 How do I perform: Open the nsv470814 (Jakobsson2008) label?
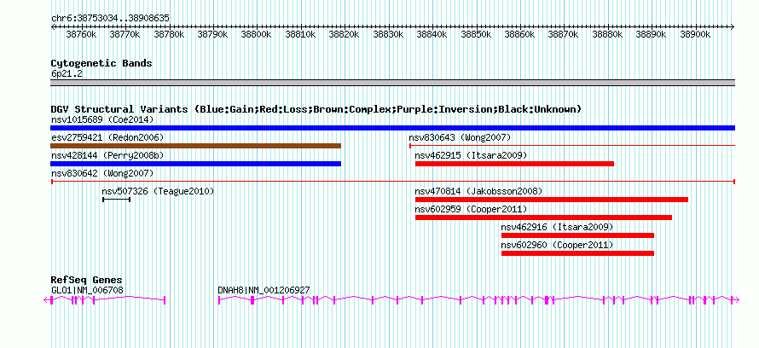point(478,191)
